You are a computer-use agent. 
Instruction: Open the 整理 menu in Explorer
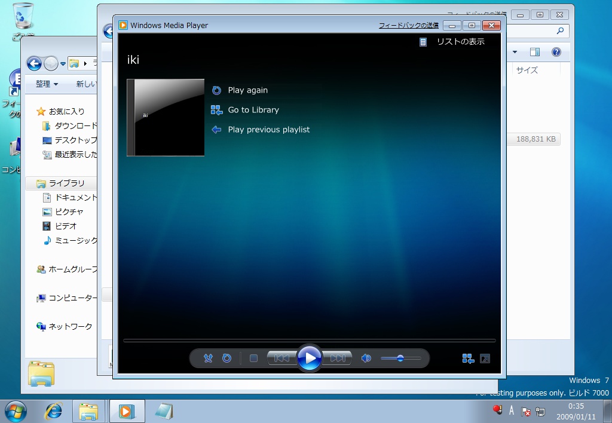tap(47, 84)
